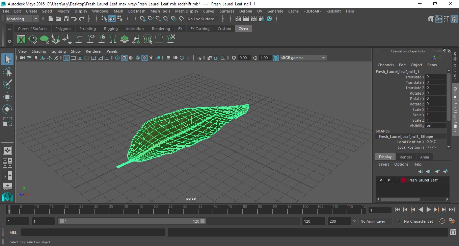Open the Redshift menu

pos(333,11)
